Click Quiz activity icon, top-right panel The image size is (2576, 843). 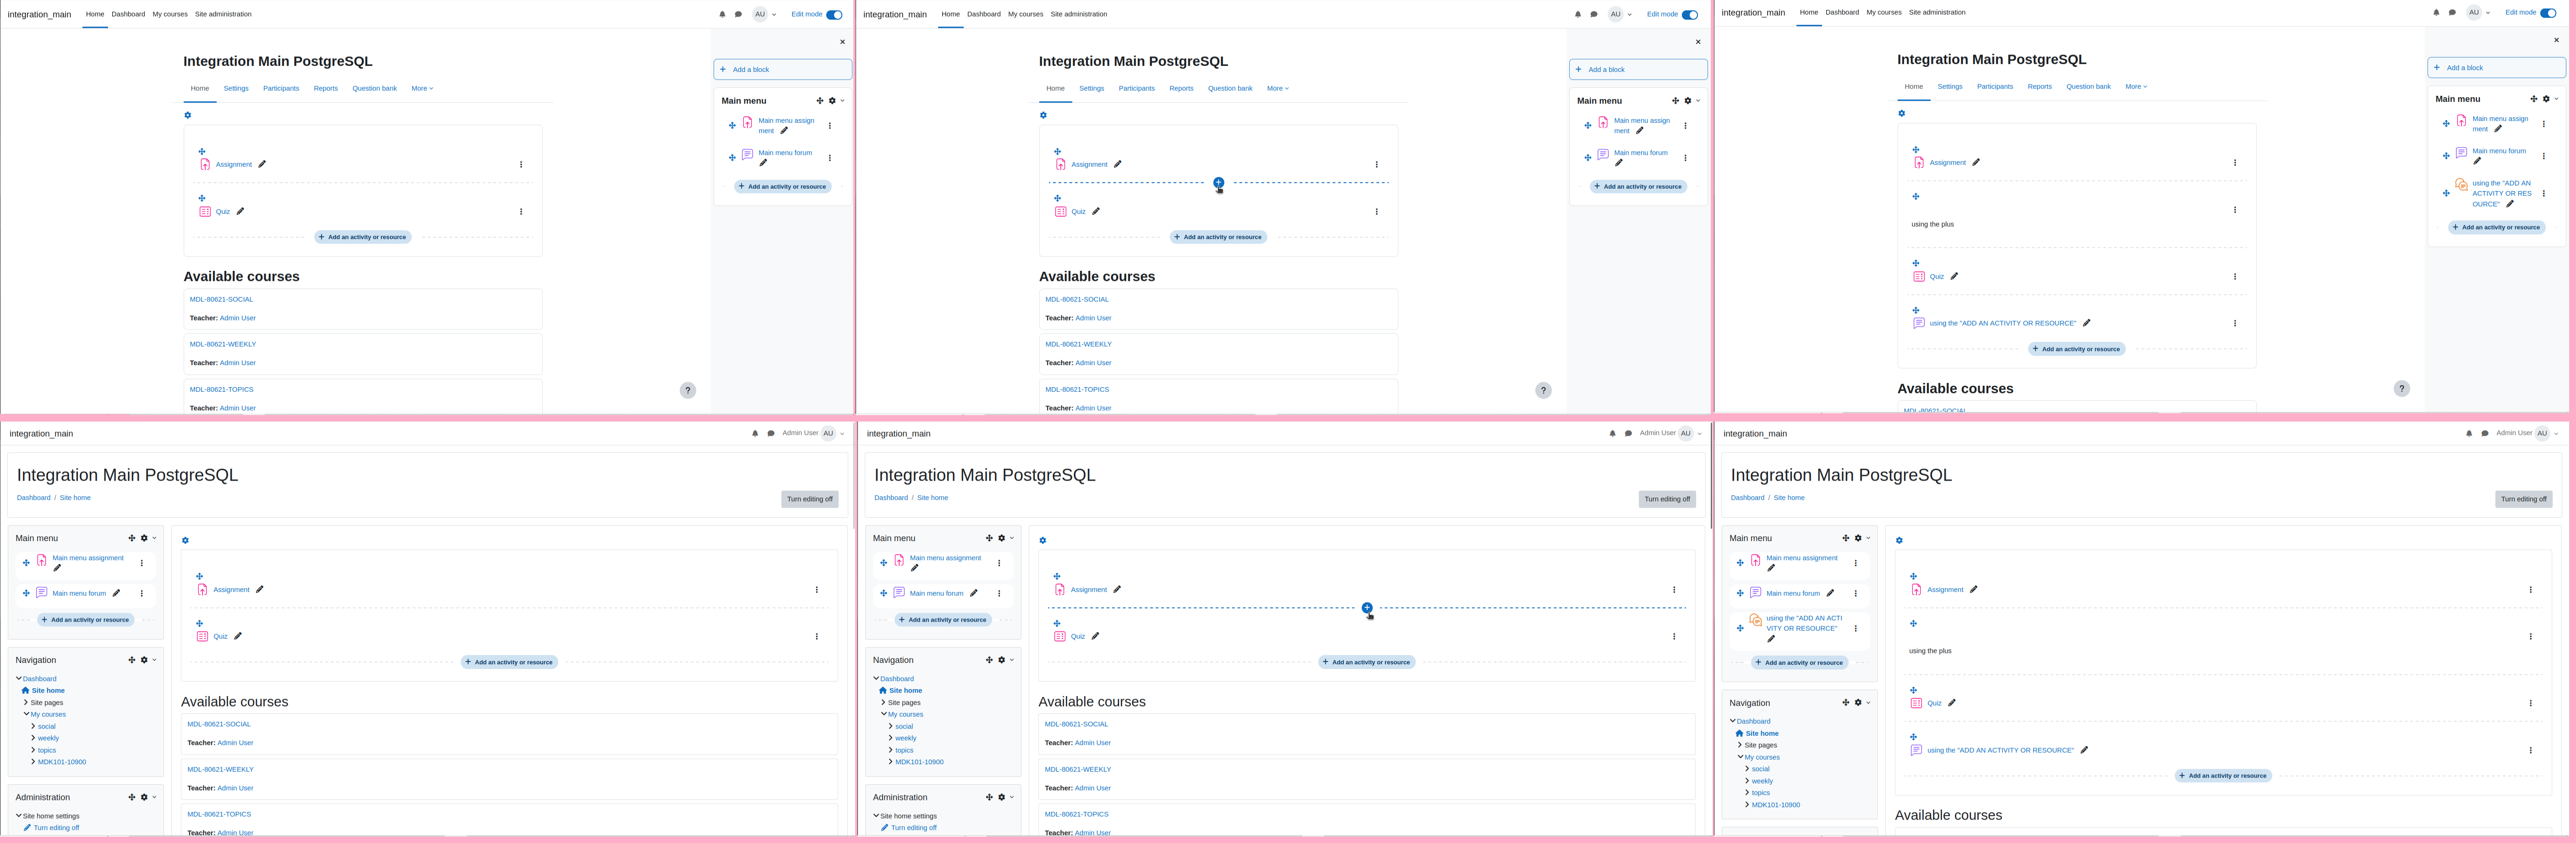click(1919, 277)
